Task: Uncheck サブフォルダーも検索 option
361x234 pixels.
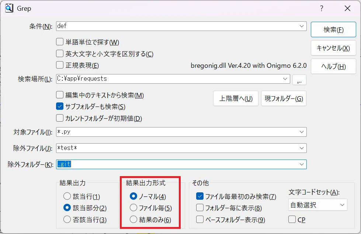Action: pyautogui.click(x=60, y=107)
